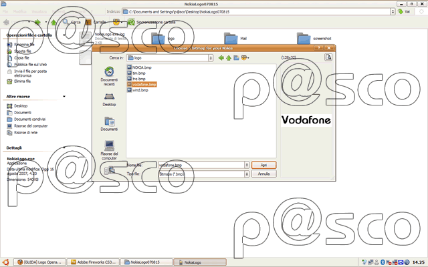Select the screenshot folder in Explorer
The image size is (428, 267).
click(314, 39)
